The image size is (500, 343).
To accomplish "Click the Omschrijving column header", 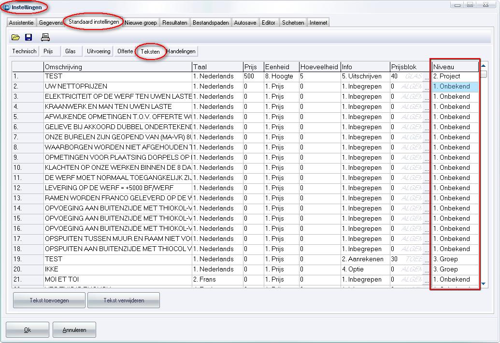I will tap(118, 67).
